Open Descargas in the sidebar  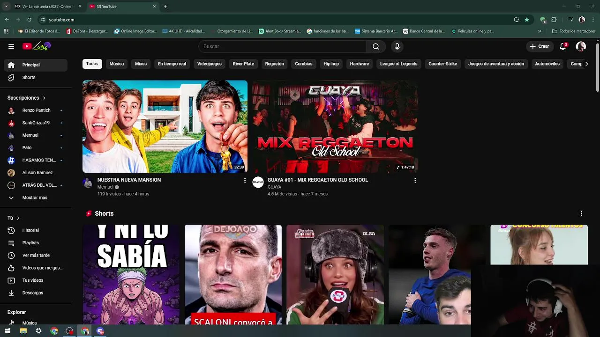36,293
